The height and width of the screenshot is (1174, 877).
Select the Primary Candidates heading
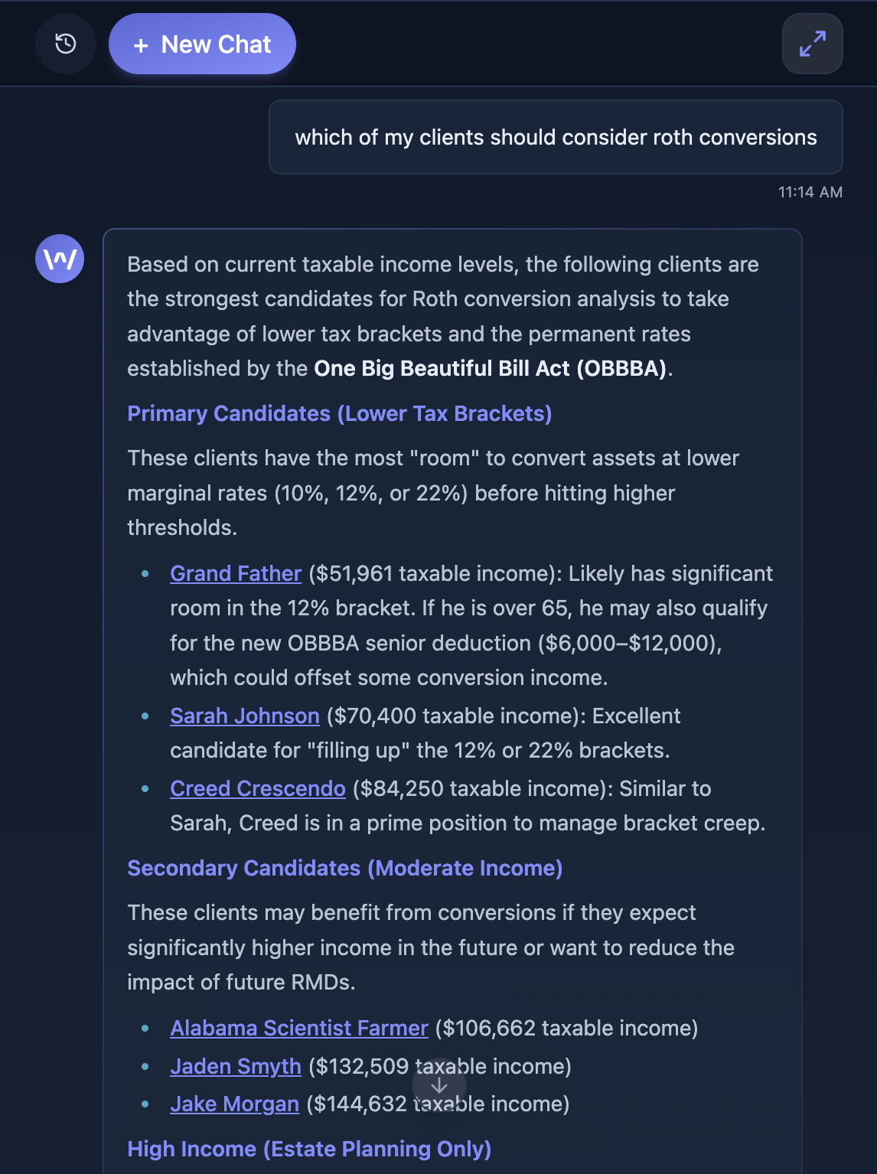(339, 413)
